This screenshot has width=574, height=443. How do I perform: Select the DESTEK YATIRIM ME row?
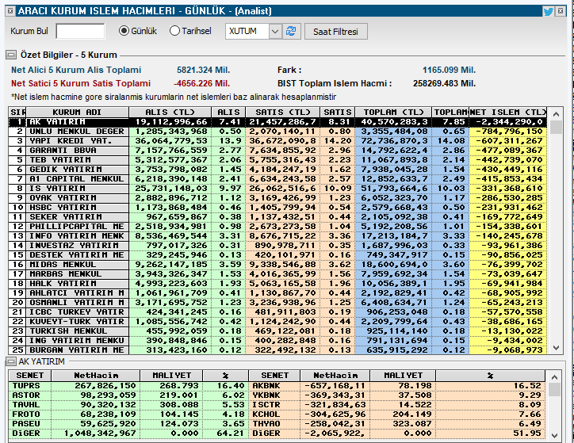click(277, 255)
